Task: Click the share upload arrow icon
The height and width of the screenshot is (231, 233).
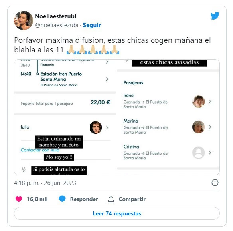Action: 111,199
